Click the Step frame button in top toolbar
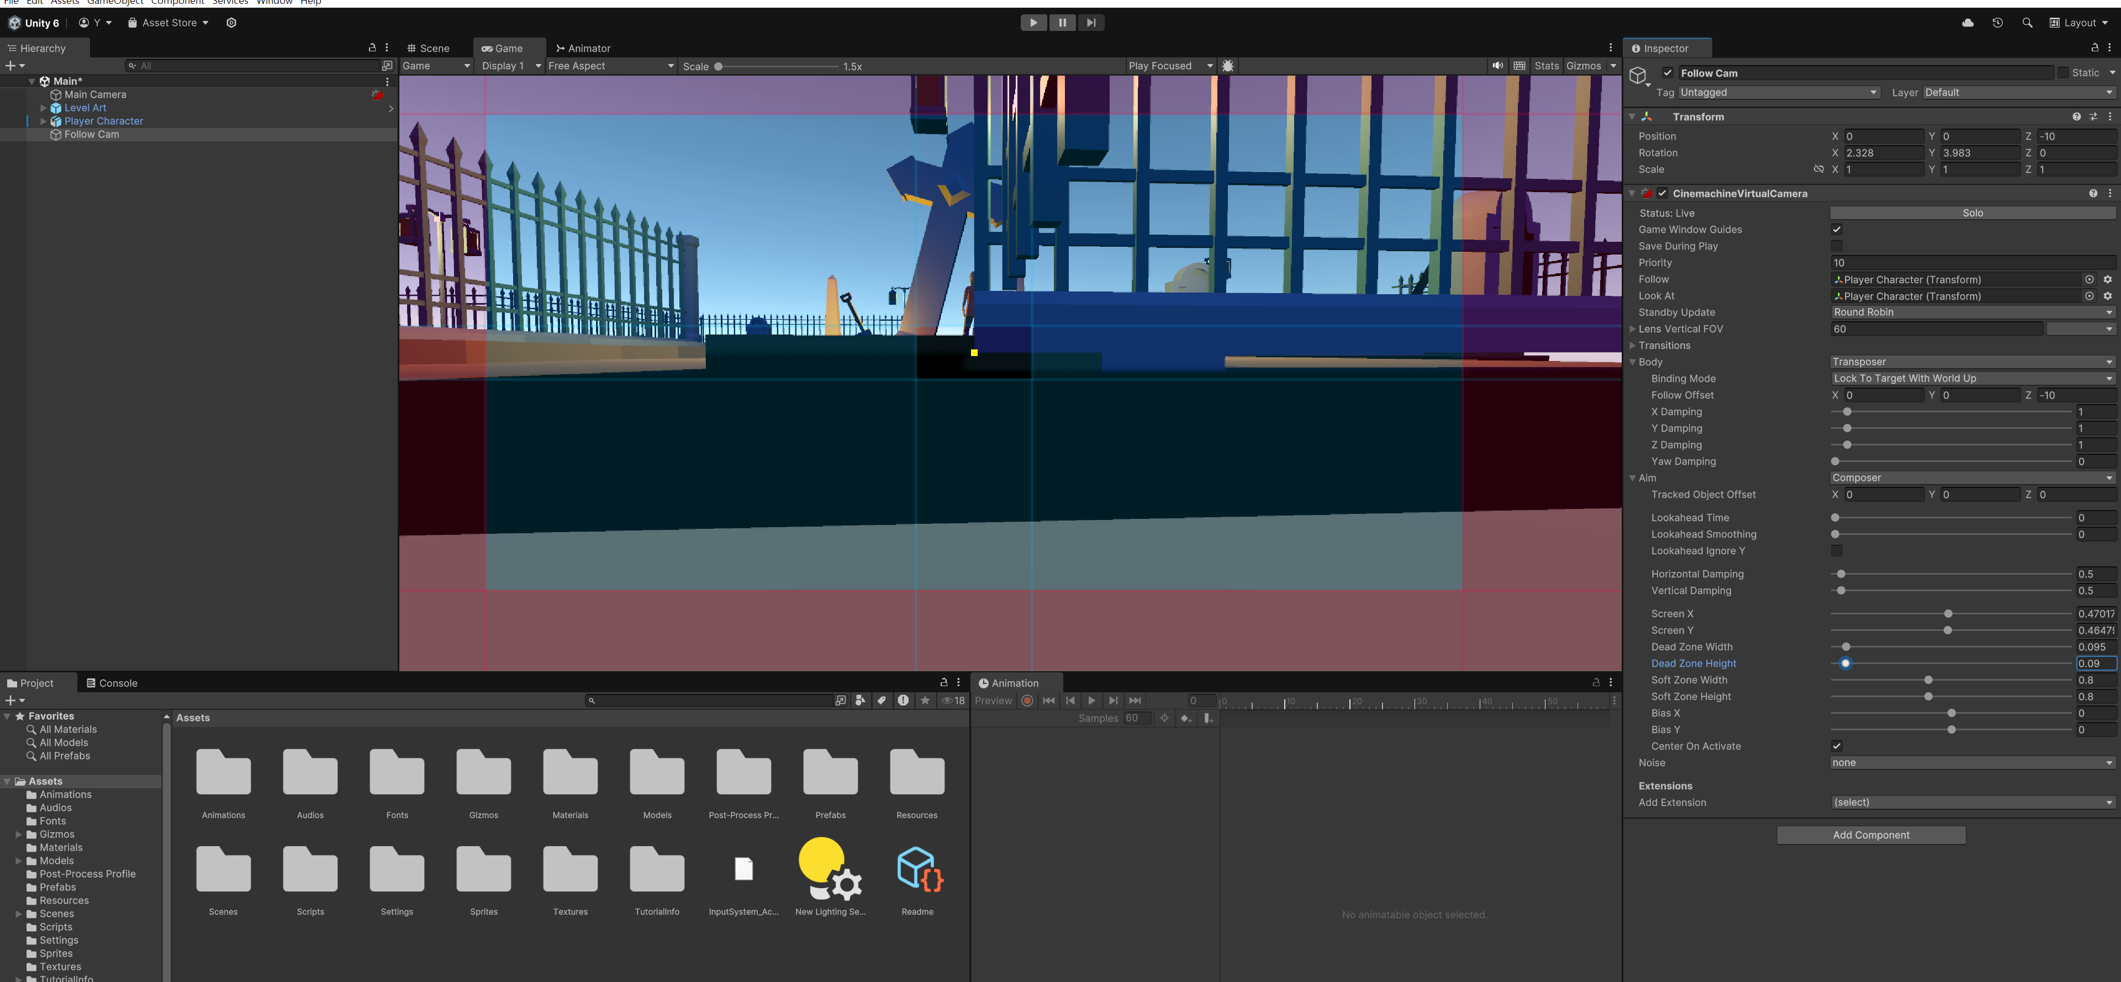The height and width of the screenshot is (982, 2121). coord(1090,22)
